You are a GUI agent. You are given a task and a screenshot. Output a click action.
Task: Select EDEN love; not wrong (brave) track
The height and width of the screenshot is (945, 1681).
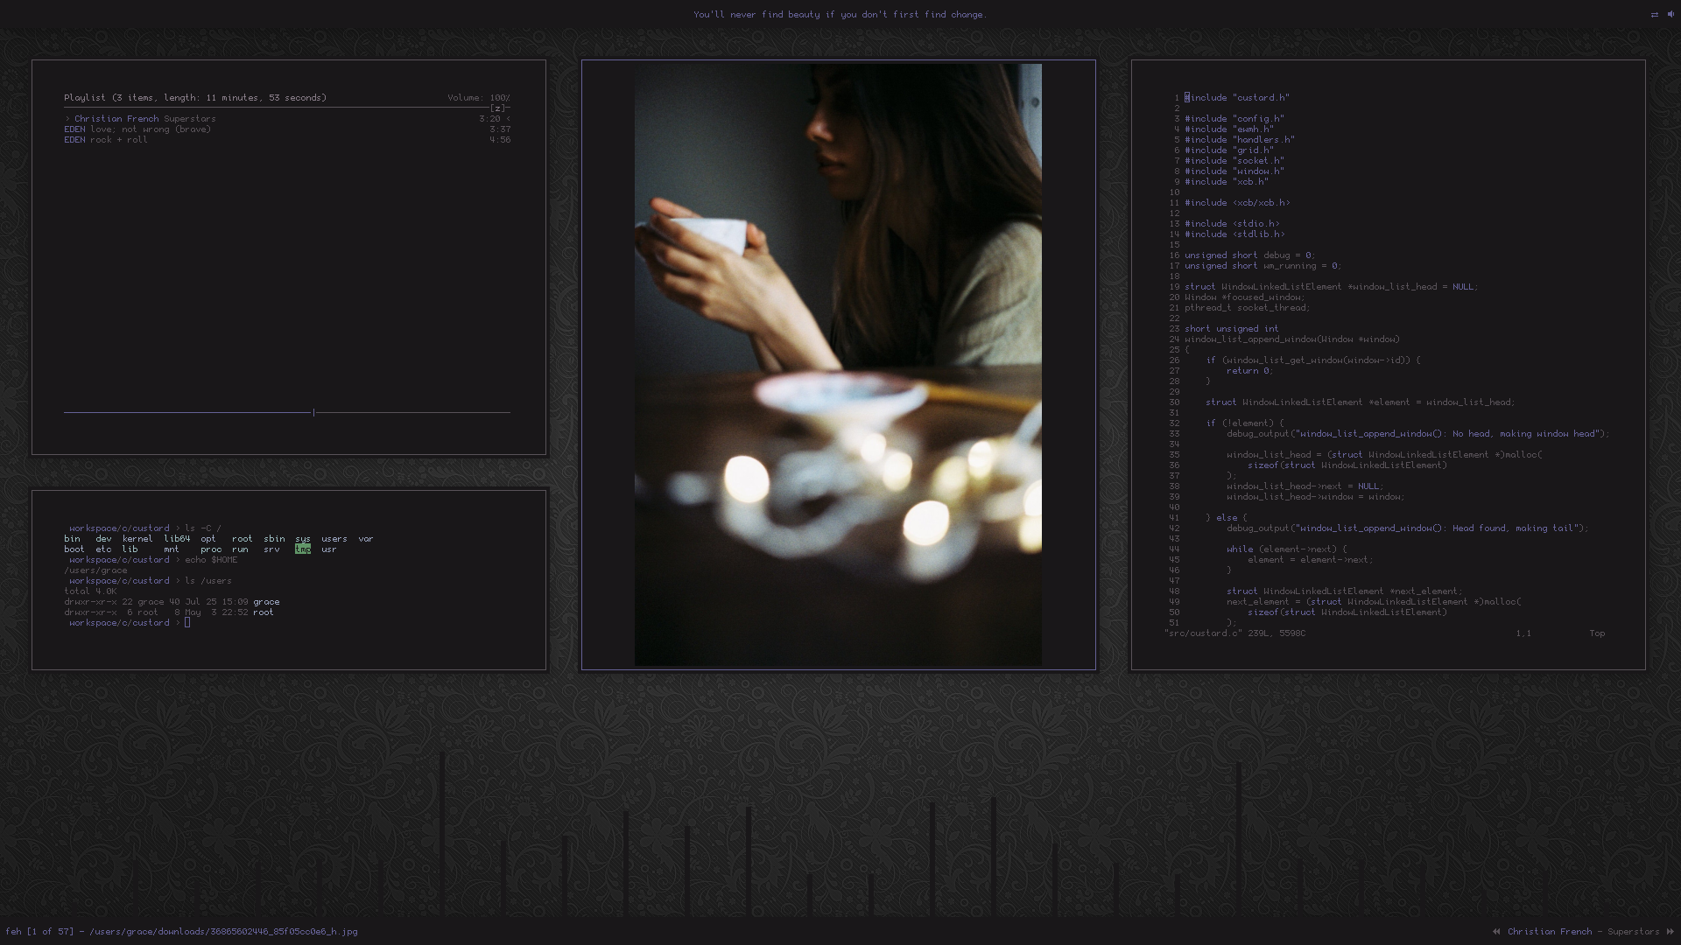(x=137, y=129)
